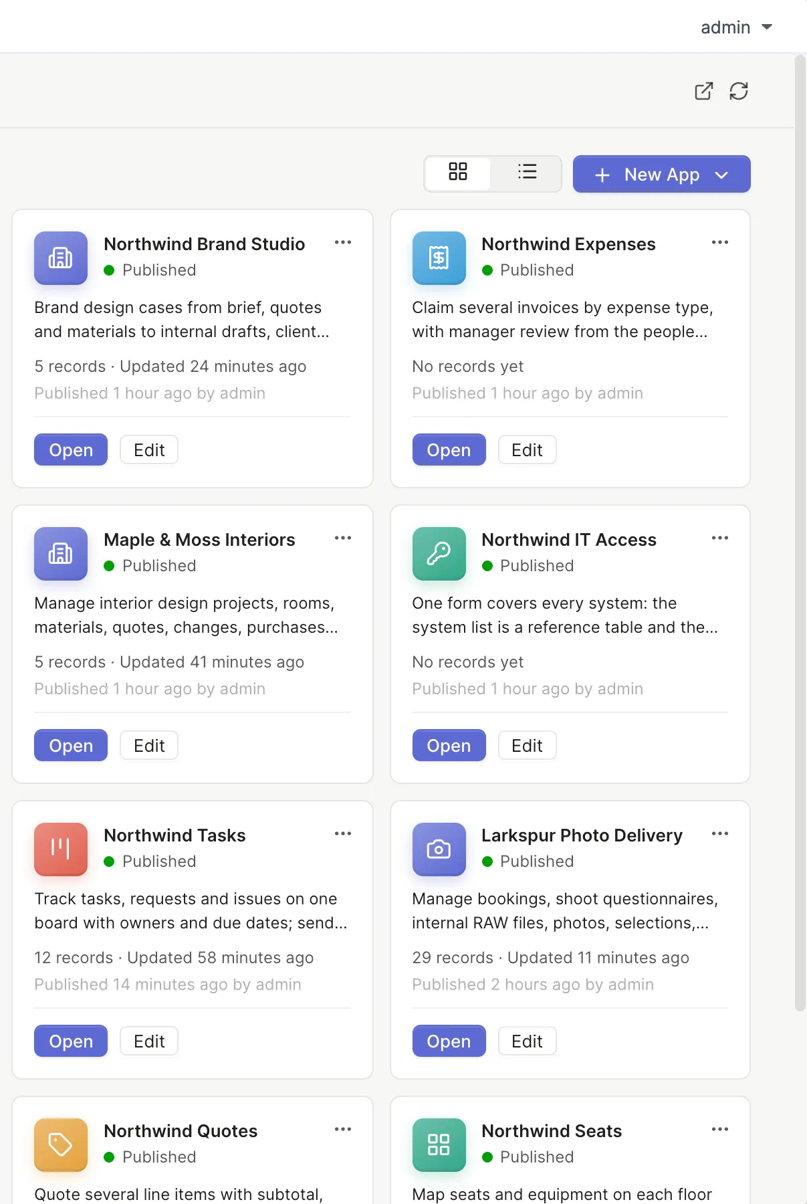Open more options for Northwind Tasks
The width and height of the screenshot is (807, 1204).
pyautogui.click(x=343, y=833)
